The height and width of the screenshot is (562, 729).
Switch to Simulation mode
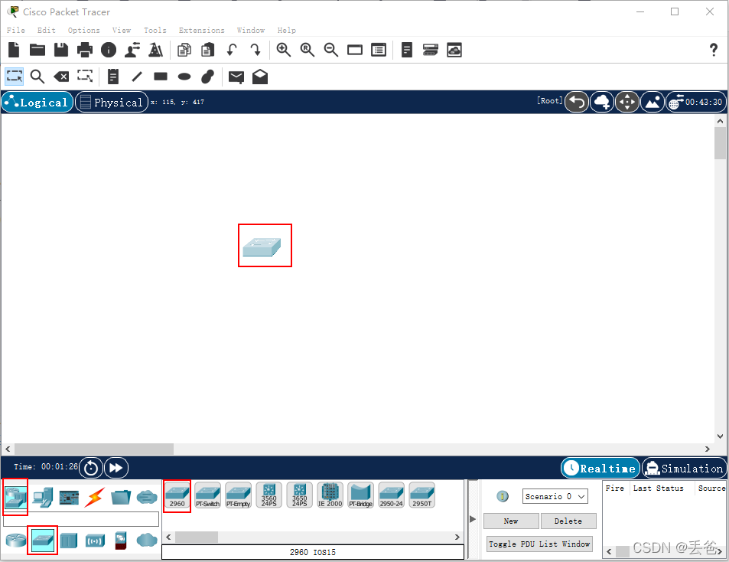coord(685,468)
